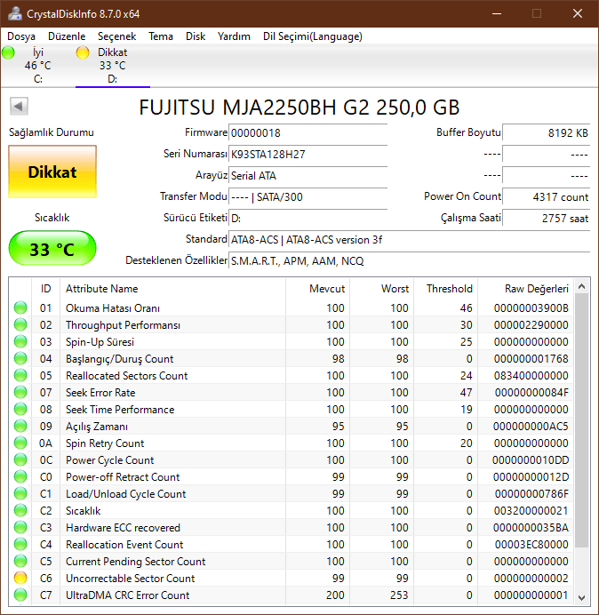
Task: Click yellow status icon of D: drive
Action: tap(83, 52)
